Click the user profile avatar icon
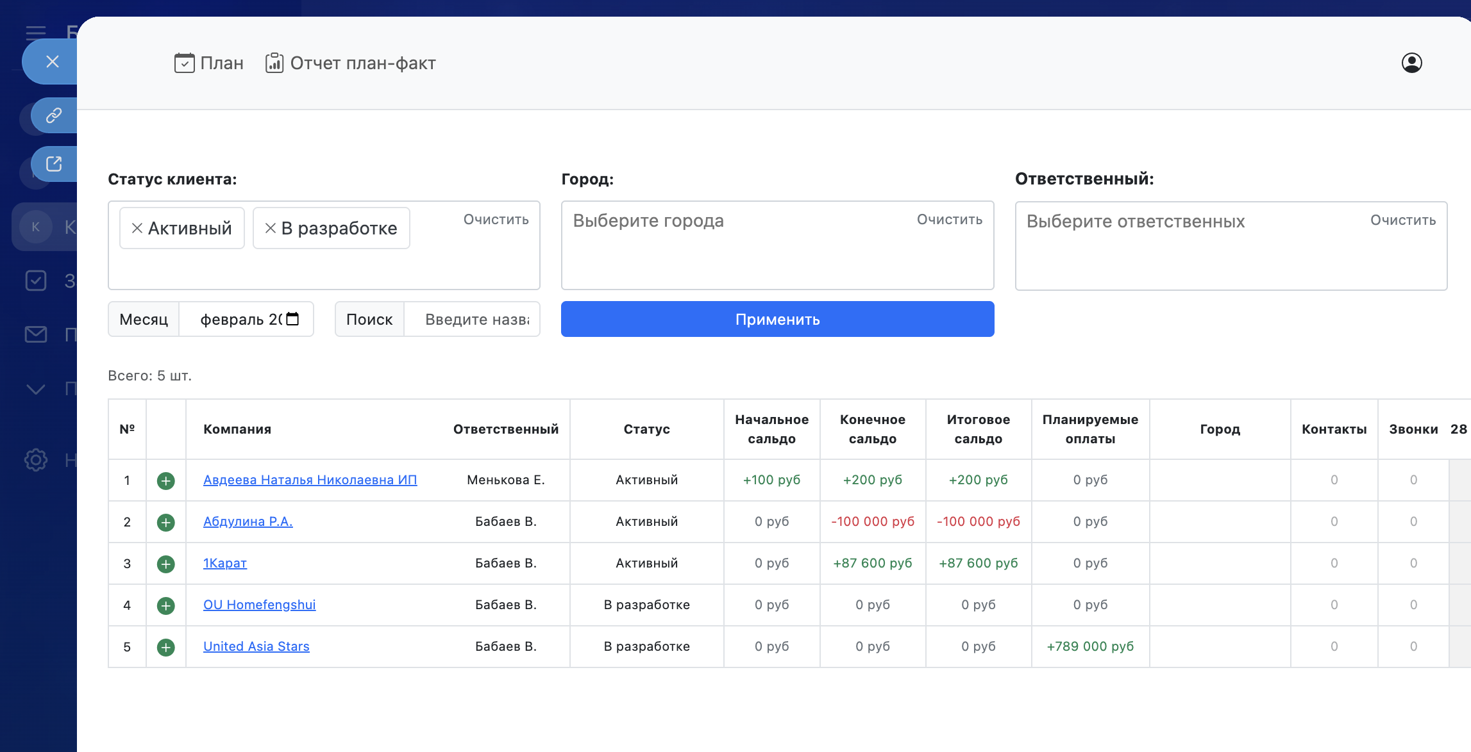Image resolution: width=1471 pixels, height=752 pixels. (x=1411, y=63)
